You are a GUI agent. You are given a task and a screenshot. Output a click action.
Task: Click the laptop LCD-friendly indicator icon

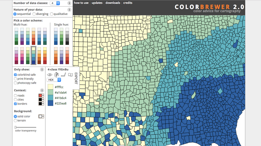coord(63,75)
